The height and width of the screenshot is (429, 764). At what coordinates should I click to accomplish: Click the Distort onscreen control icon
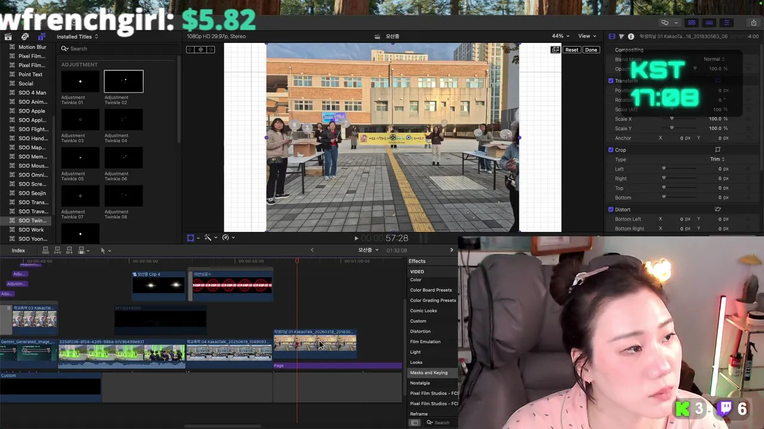(718, 209)
